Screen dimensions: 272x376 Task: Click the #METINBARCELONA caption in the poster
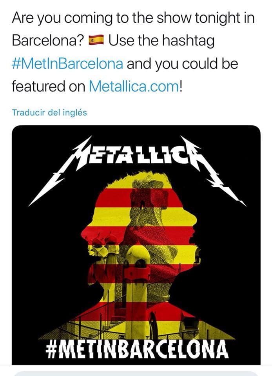click(x=137, y=349)
